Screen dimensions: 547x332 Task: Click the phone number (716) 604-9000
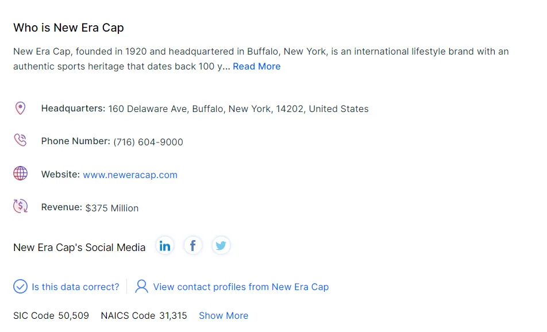[x=148, y=142]
